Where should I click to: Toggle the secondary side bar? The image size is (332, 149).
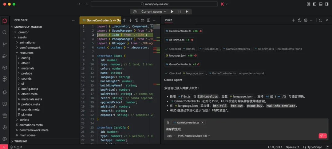[x=327, y=4]
